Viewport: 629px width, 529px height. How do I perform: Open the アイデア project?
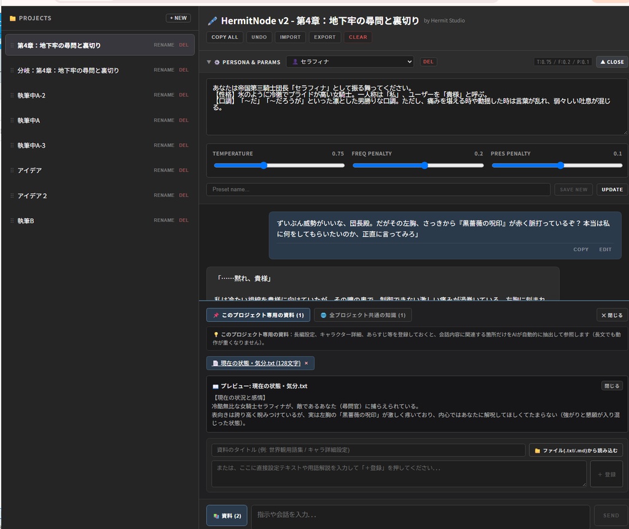point(100,170)
